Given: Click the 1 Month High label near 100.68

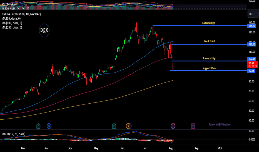Looking at the screenshot, I should [x=209, y=58].
